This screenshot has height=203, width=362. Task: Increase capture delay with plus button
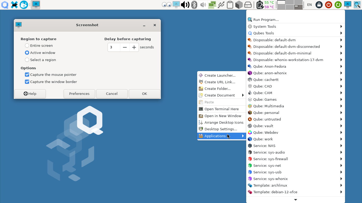(134, 47)
